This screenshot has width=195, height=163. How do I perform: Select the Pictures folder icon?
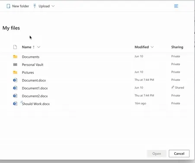15,72
